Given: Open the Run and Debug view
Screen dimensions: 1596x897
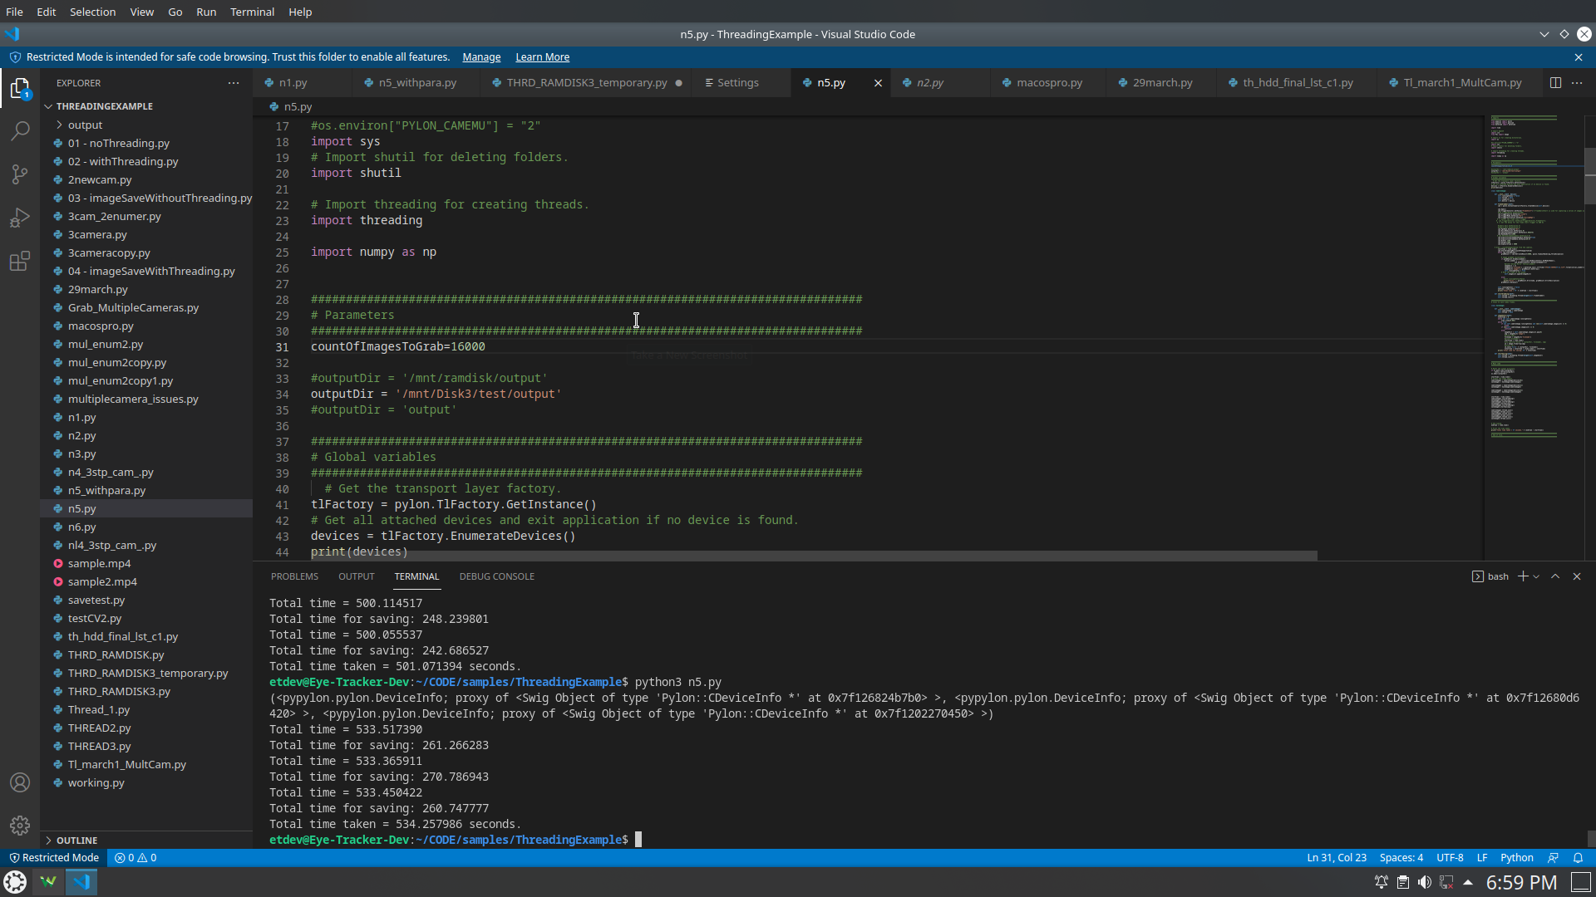Looking at the screenshot, I should [20, 218].
